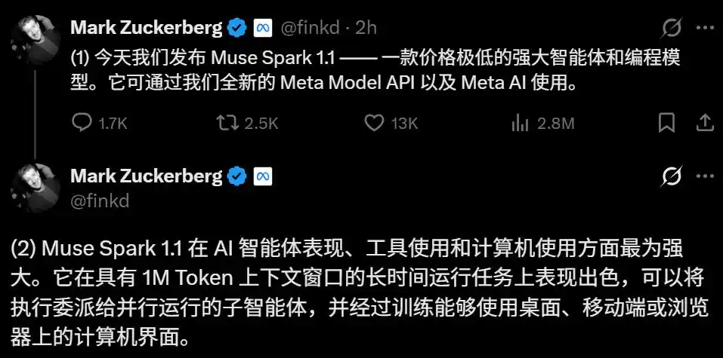Open Mark Zuckerberg name link in first tweet

click(147, 29)
